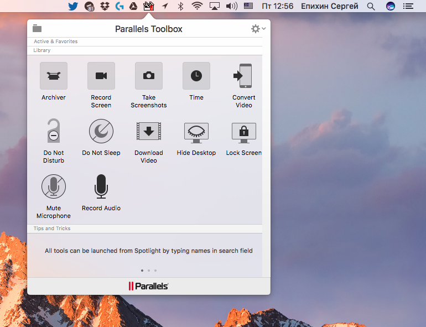Viewport: 426px width, 327px height.
Task: Click the Parallels logo link at bottom
Action: [x=148, y=286]
